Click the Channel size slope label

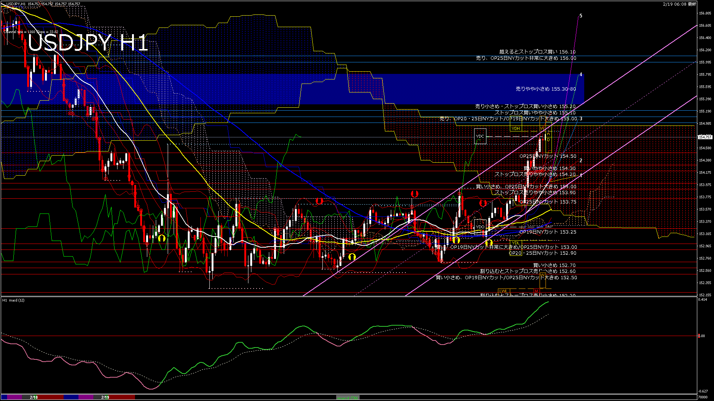[31, 32]
